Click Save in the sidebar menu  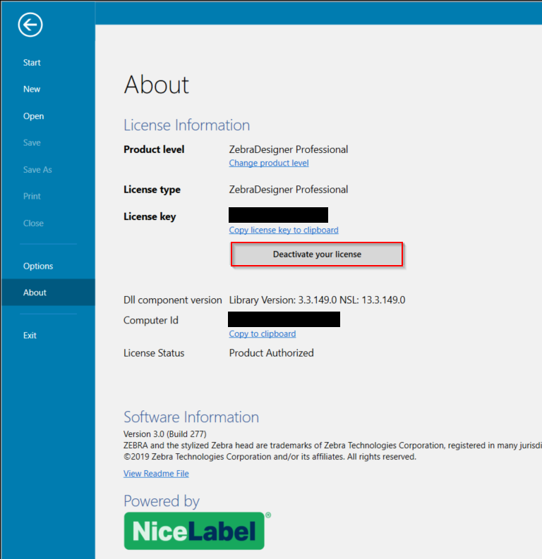click(32, 143)
